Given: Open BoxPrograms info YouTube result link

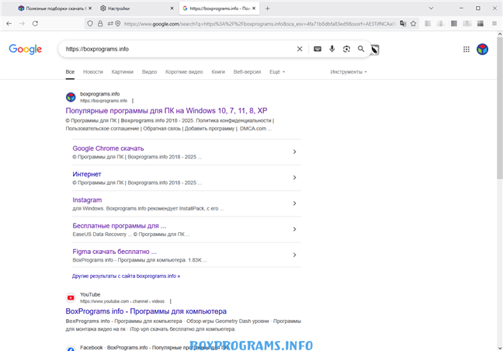Looking at the screenshot, I should click(x=146, y=311).
